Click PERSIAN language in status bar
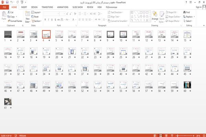 [x=23, y=136]
